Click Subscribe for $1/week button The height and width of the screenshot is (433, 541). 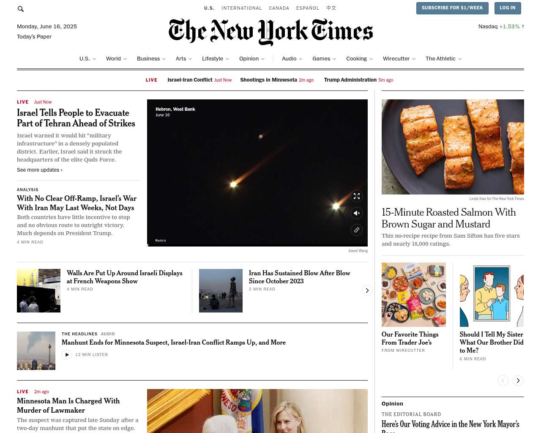click(452, 8)
